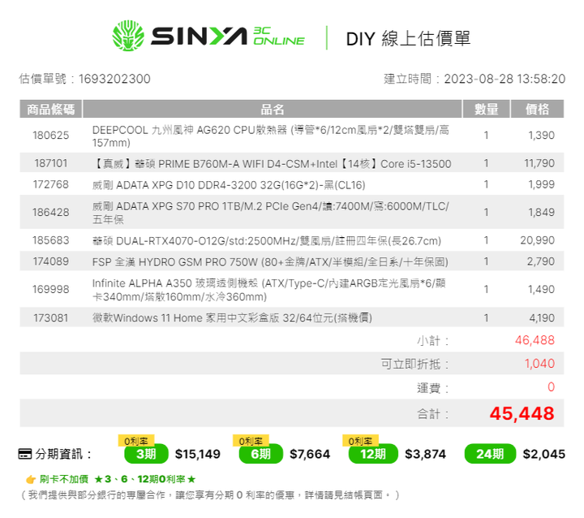Viewport: 584px width, 518px height.
Task: Click barcode 173081
Action: click(51, 318)
